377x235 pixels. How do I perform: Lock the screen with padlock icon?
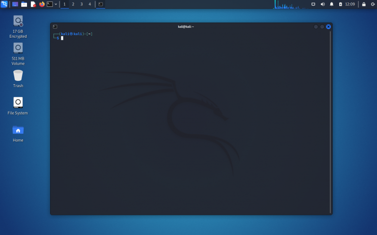364,4
